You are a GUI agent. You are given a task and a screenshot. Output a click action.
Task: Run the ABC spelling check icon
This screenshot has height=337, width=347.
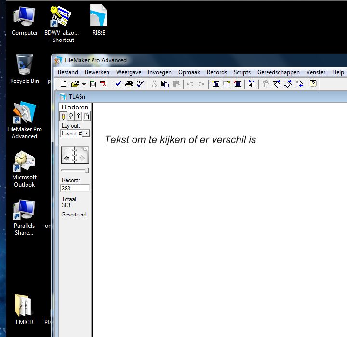tap(140, 84)
